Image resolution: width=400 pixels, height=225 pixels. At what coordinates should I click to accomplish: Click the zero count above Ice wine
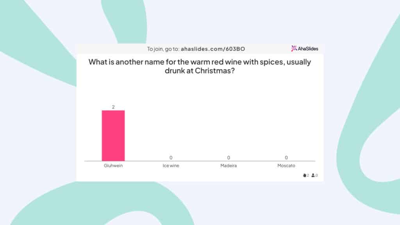tap(171, 158)
